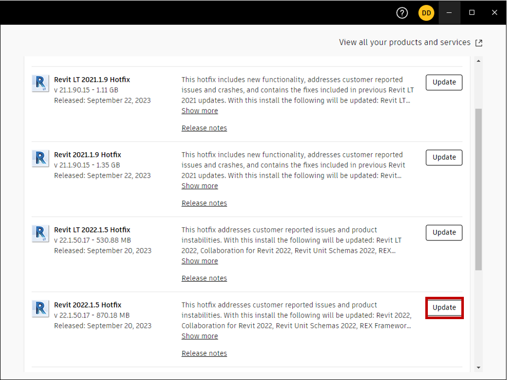The height and width of the screenshot is (380, 507).
Task: Update Revit 2021.1.9 Hotfix
Action: (x=444, y=157)
